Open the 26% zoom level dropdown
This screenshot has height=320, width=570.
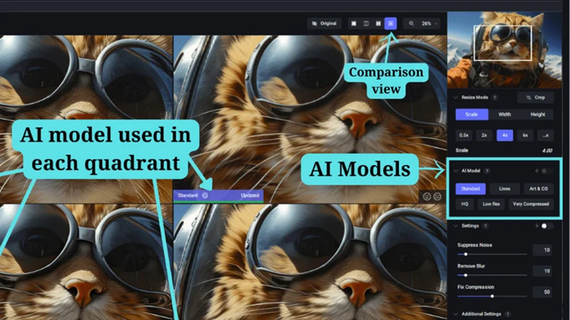click(430, 23)
